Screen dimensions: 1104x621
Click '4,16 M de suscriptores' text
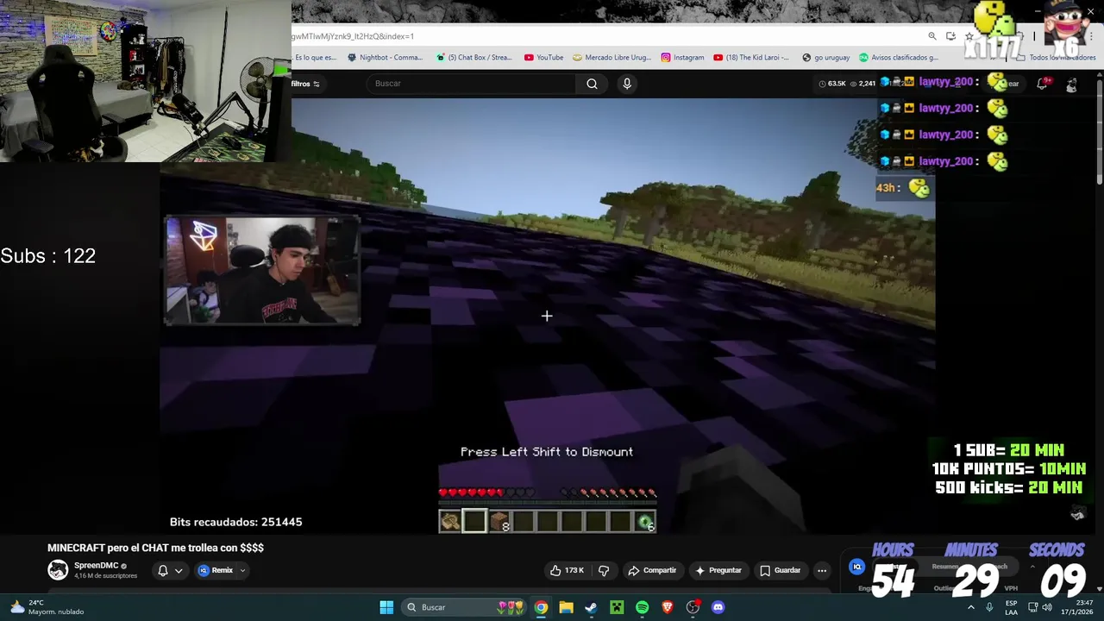point(105,576)
